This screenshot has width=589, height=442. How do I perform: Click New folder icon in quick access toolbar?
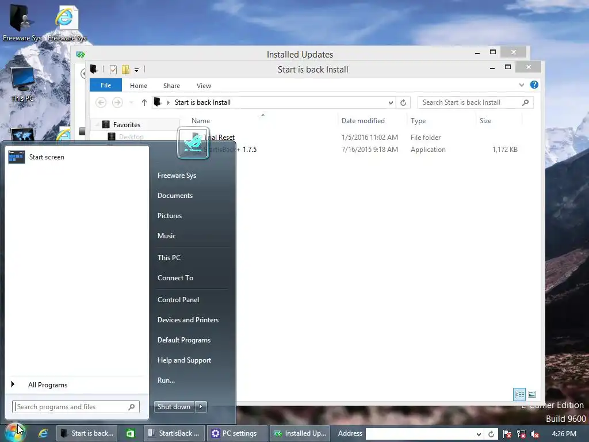click(x=126, y=70)
